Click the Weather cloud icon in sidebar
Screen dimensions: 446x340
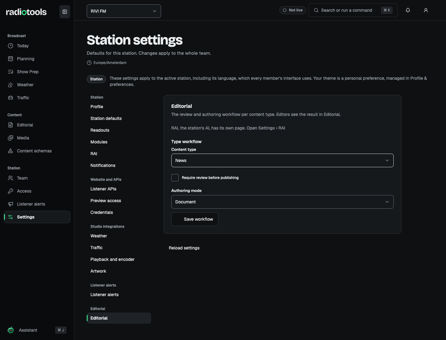coord(11,85)
